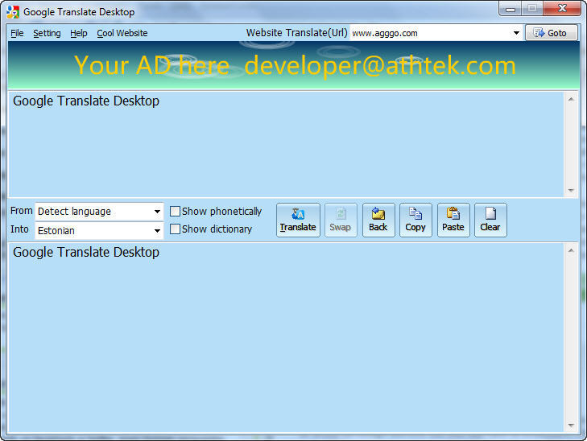The height and width of the screenshot is (441, 587).
Task: Open the From language dropdown
Action: pyautogui.click(x=99, y=212)
